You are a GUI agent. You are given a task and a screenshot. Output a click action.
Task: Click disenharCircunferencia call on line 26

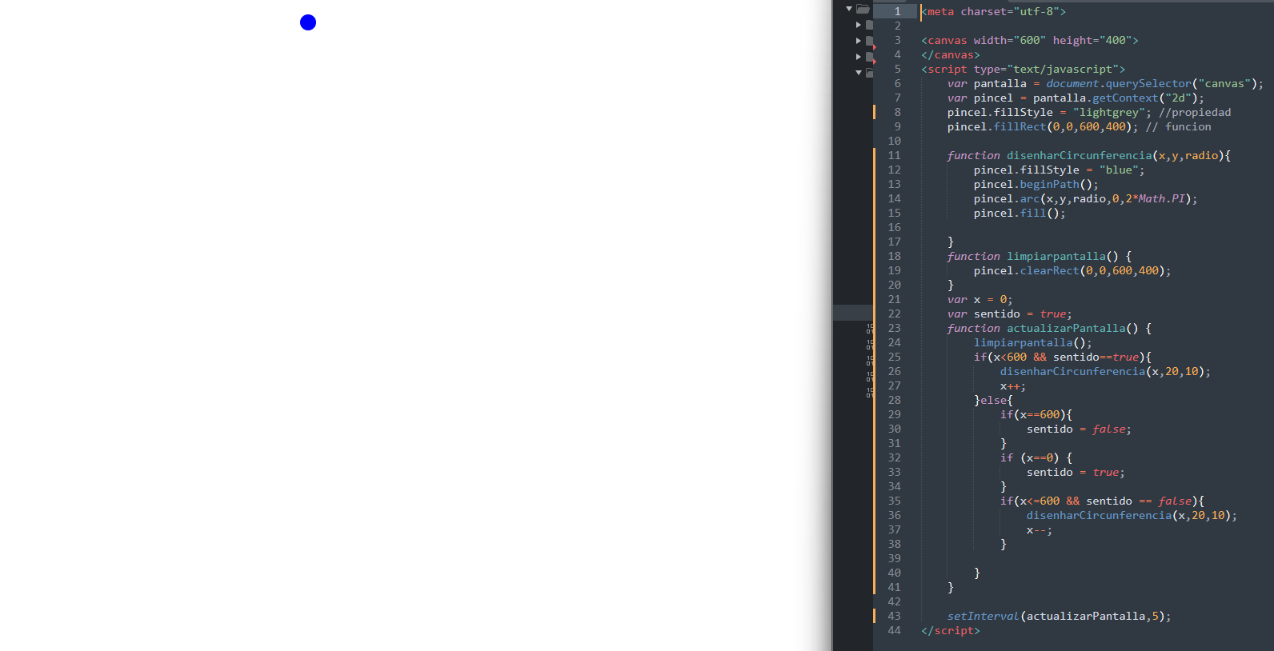1105,372
